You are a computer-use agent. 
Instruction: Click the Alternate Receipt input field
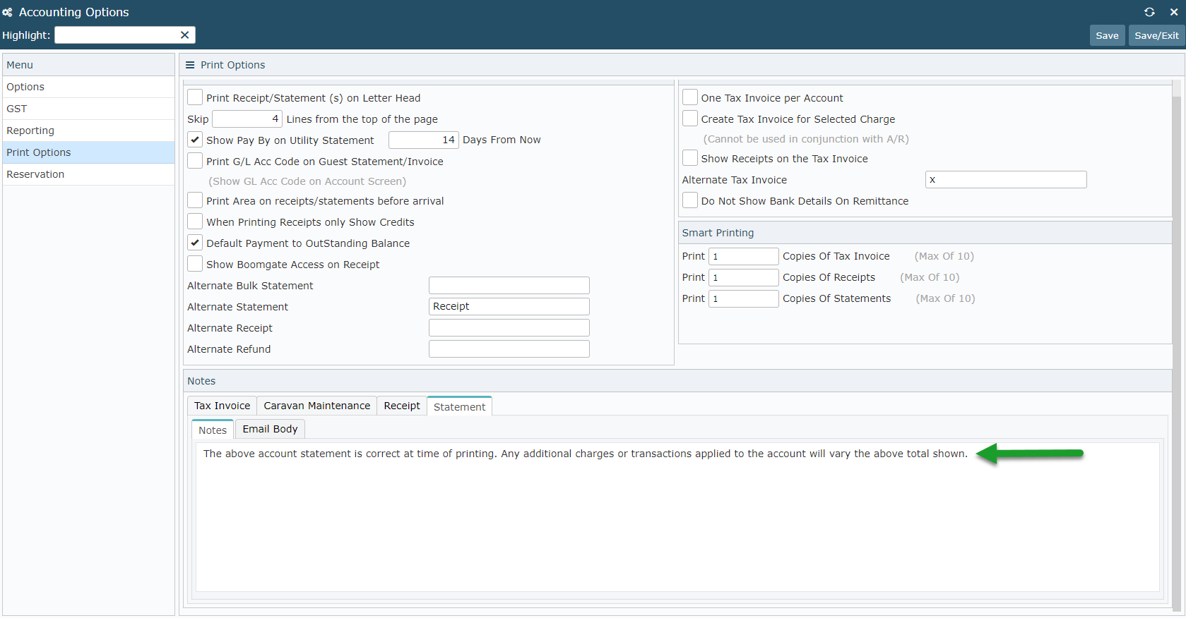pyautogui.click(x=509, y=327)
